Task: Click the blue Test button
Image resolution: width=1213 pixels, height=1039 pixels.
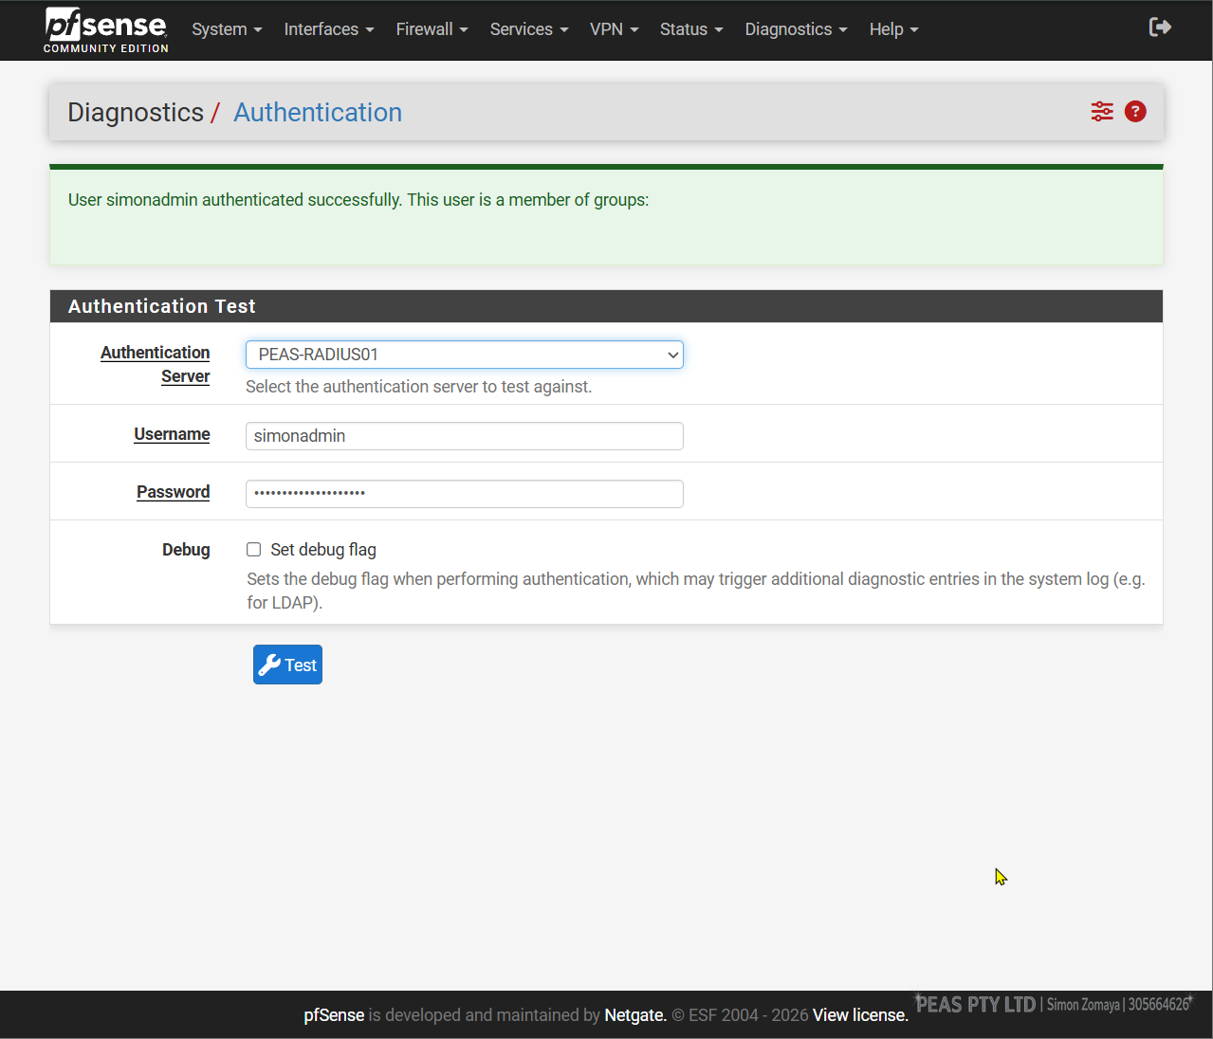Action: tap(287, 665)
